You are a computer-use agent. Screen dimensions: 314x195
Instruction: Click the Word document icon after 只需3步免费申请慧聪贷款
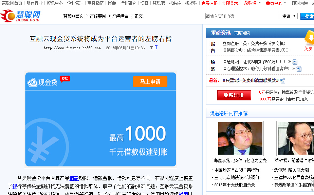[282, 81]
